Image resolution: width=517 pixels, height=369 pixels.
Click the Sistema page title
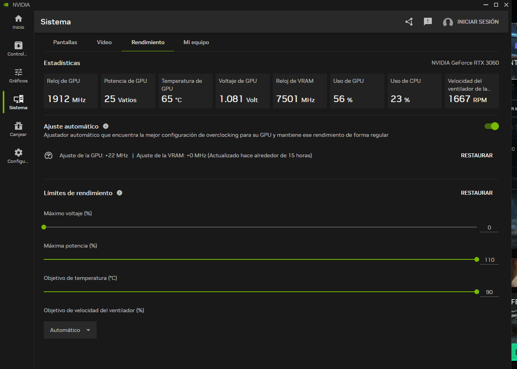[x=56, y=22]
